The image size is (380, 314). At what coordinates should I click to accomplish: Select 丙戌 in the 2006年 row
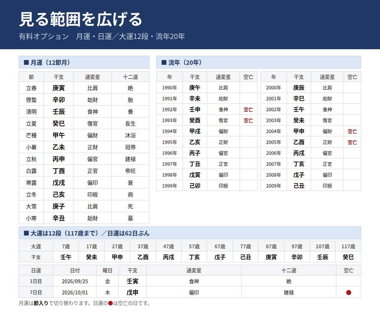(299, 153)
